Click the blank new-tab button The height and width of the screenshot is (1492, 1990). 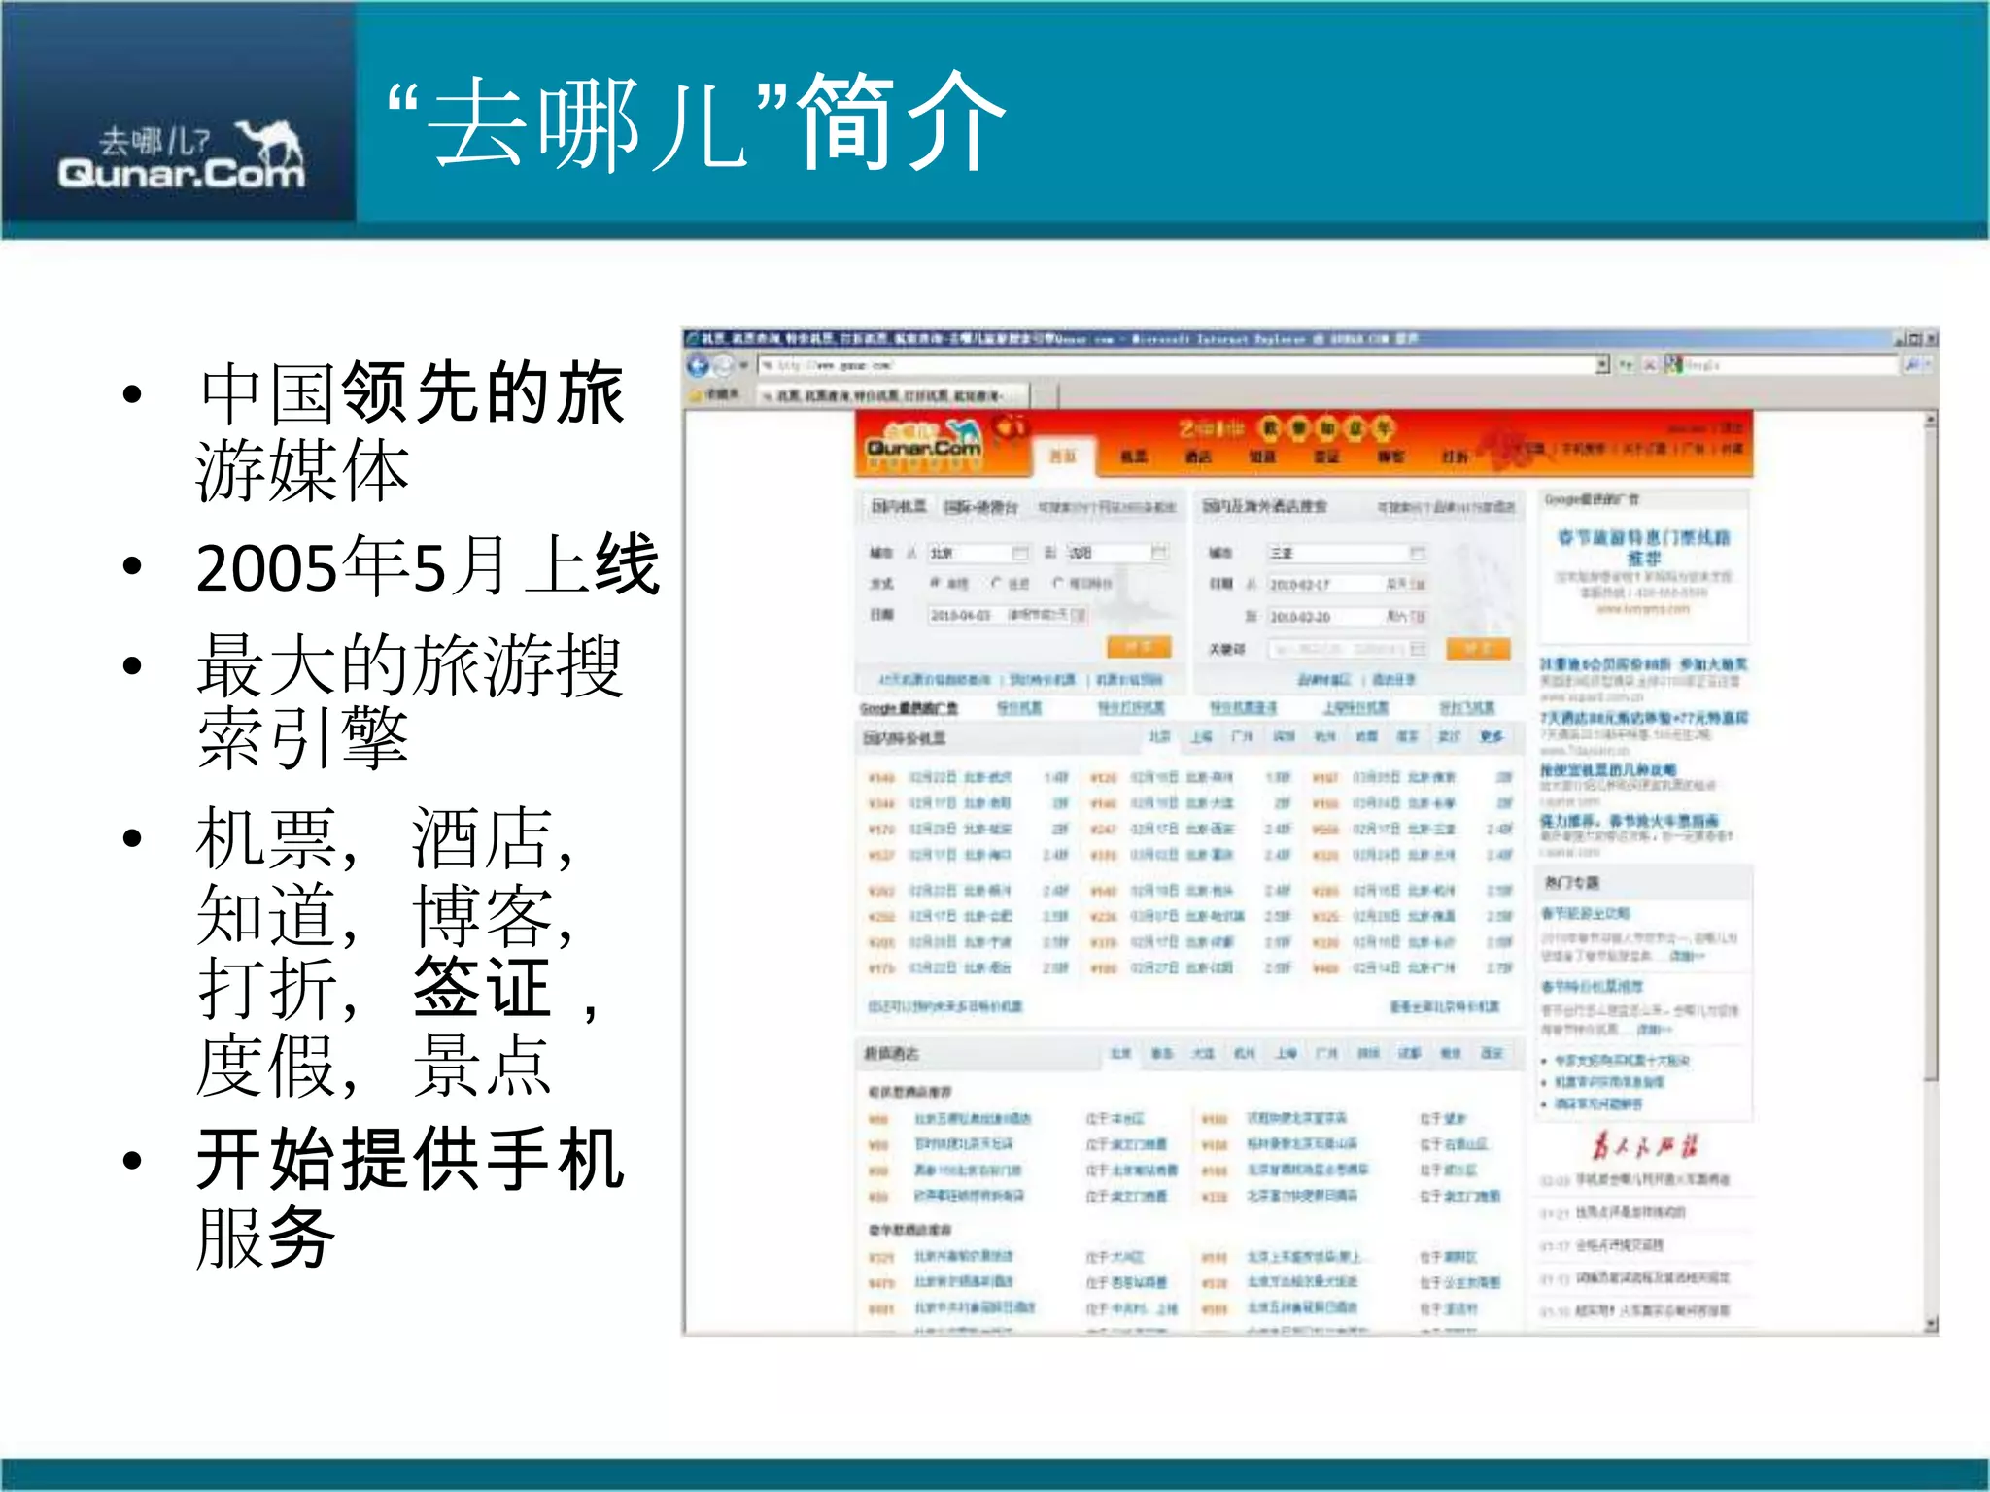[x=1046, y=395]
